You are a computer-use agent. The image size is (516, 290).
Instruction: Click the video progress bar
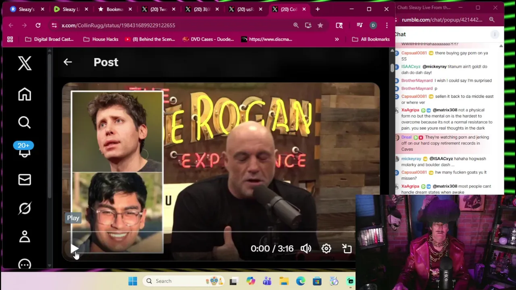pos(211,232)
